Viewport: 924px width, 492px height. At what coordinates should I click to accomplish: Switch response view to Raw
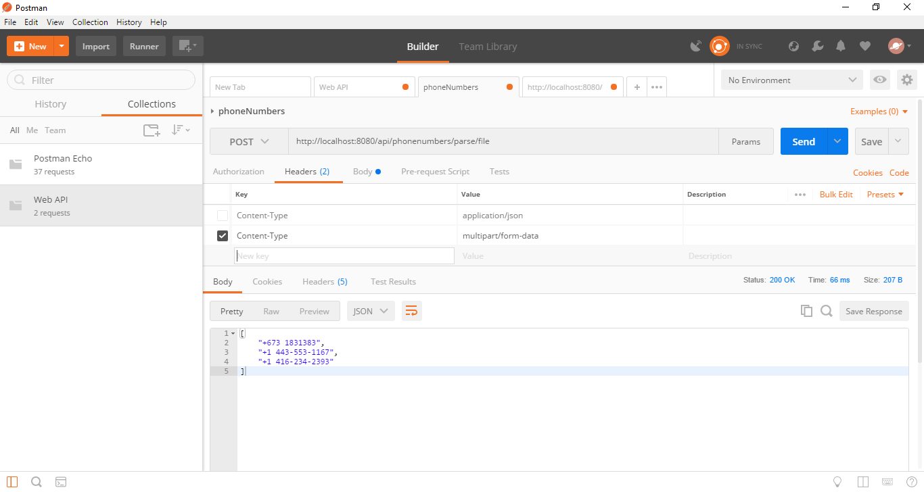(x=271, y=311)
